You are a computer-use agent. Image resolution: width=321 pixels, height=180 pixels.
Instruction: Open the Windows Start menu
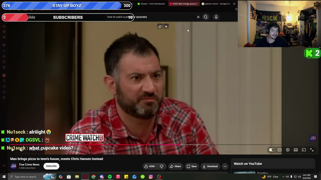click(x=4, y=177)
